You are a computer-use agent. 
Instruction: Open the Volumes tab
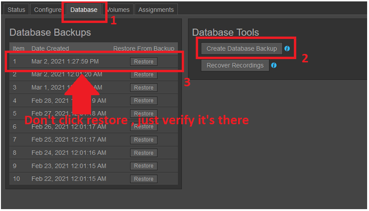[119, 9]
